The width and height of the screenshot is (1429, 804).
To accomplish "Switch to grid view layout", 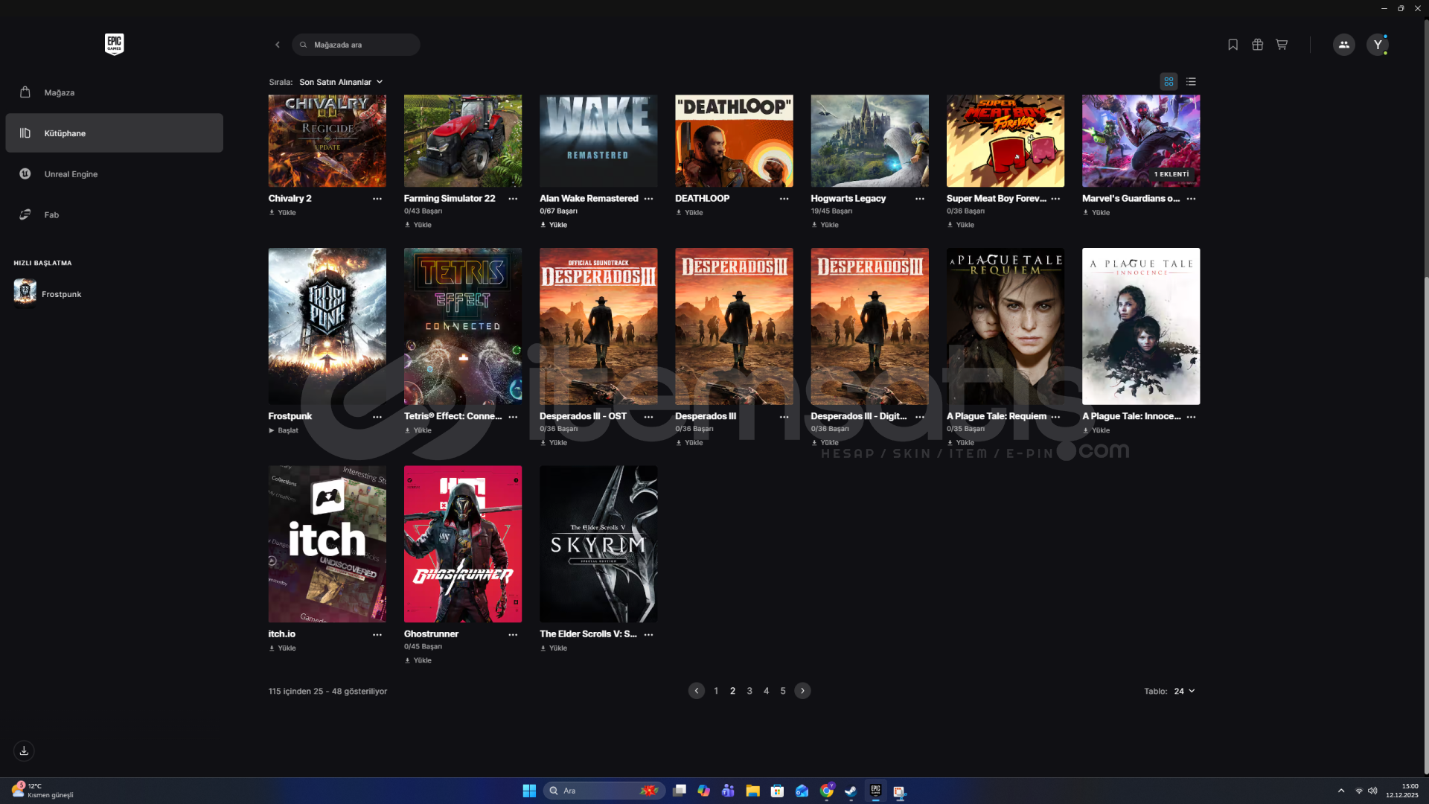I will click(x=1169, y=82).
